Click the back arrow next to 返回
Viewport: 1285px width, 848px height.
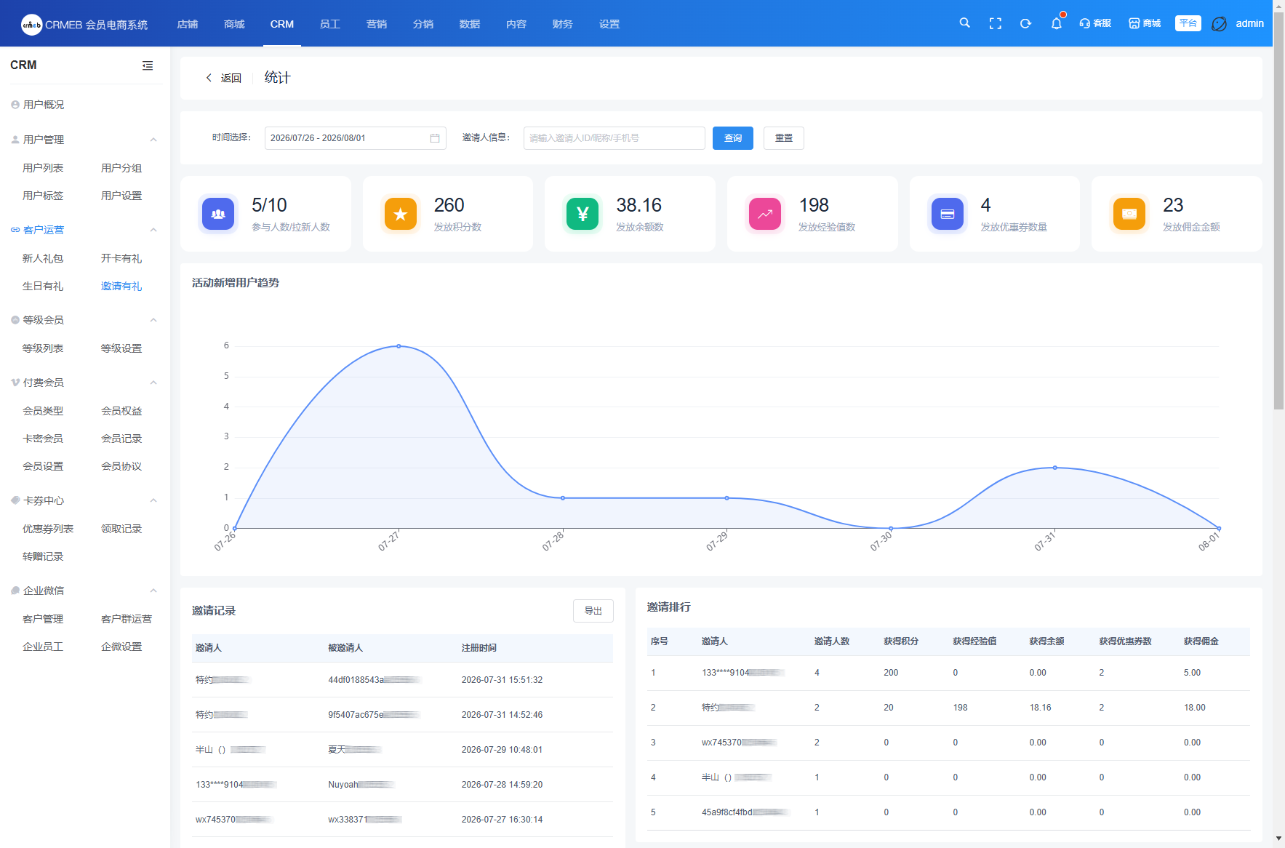(x=209, y=78)
